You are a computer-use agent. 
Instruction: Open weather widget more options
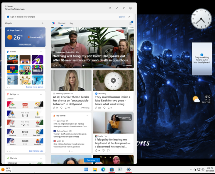point(41,30)
